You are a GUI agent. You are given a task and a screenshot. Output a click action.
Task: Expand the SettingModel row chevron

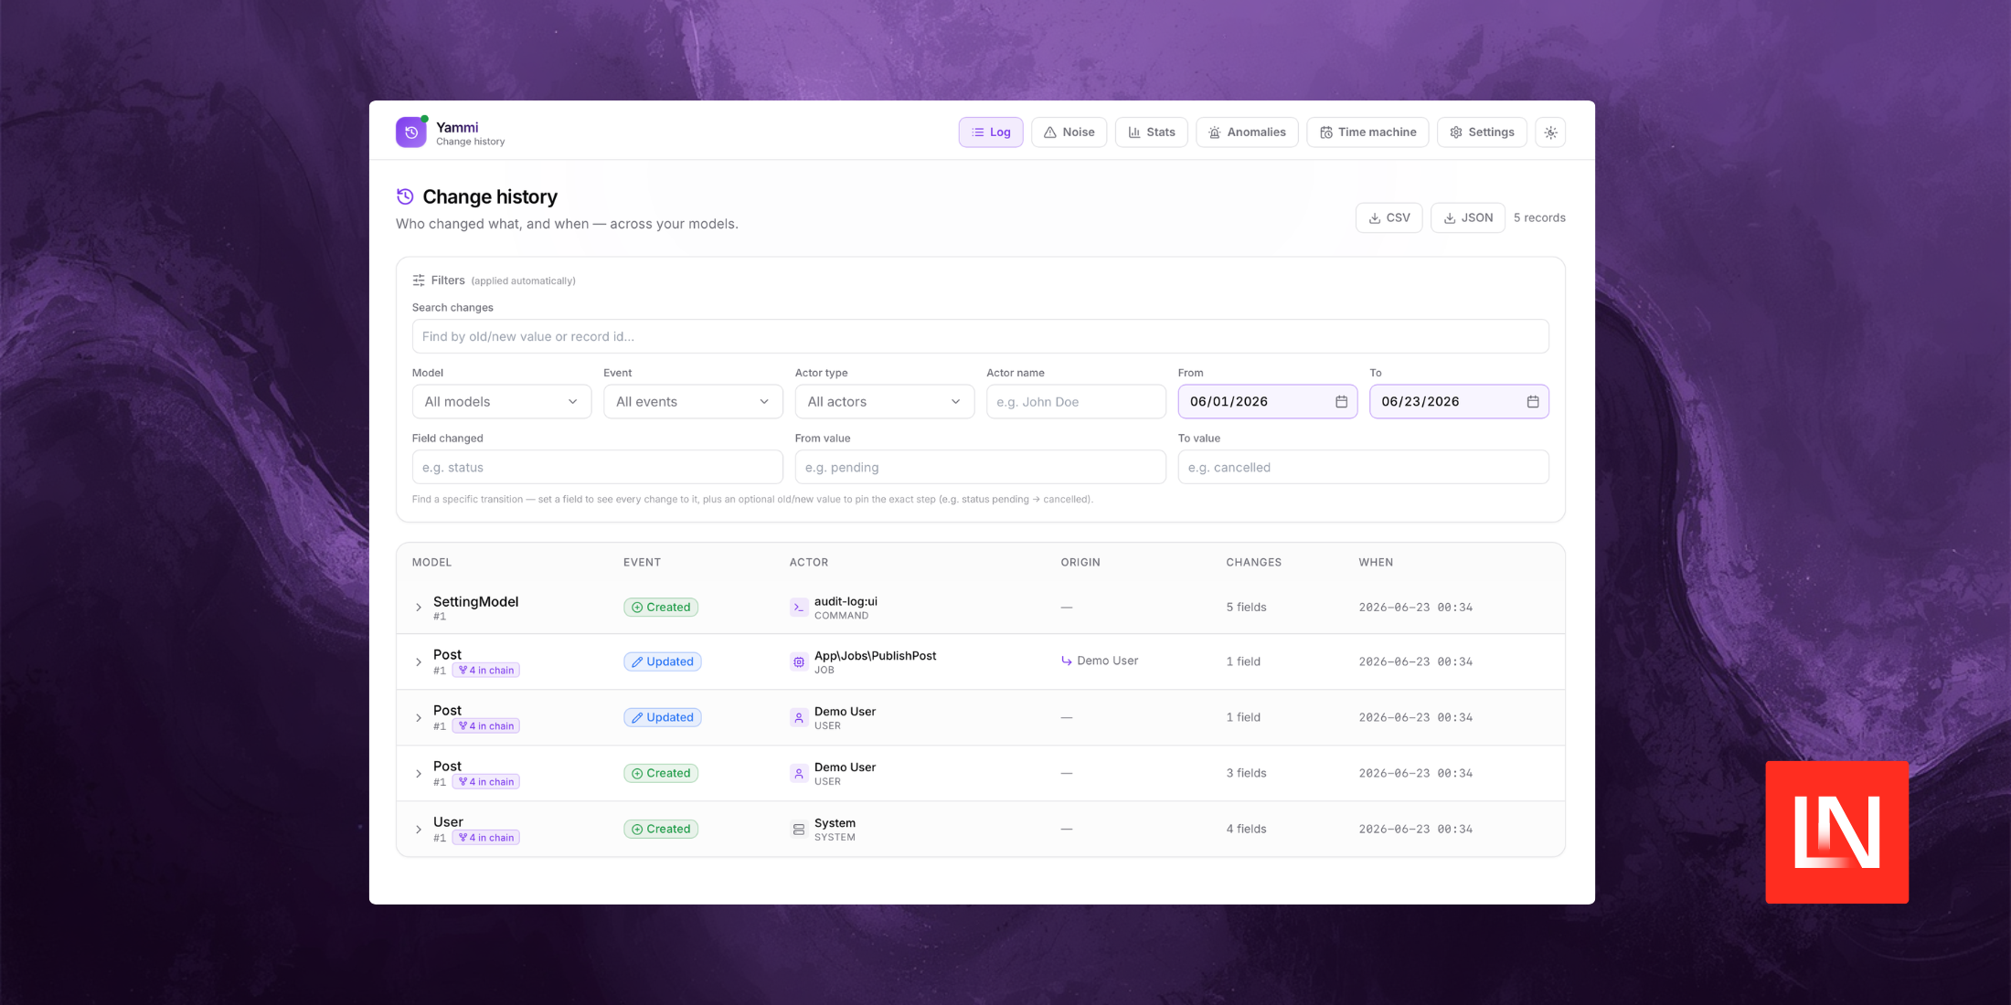(x=419, y=608)
